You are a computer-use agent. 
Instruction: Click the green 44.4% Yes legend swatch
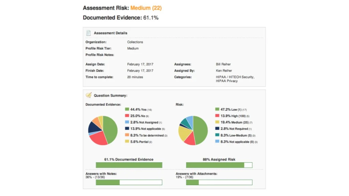coord(127,110)
